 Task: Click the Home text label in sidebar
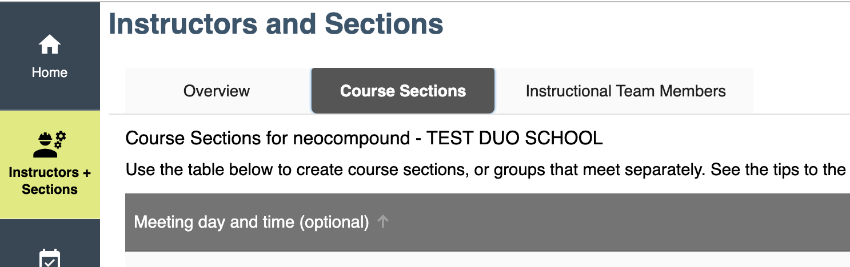[50, 72]
